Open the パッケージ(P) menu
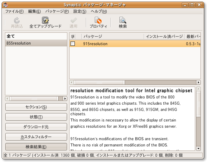Viewport: 207px width, 162px height. (x=57, y=12)
